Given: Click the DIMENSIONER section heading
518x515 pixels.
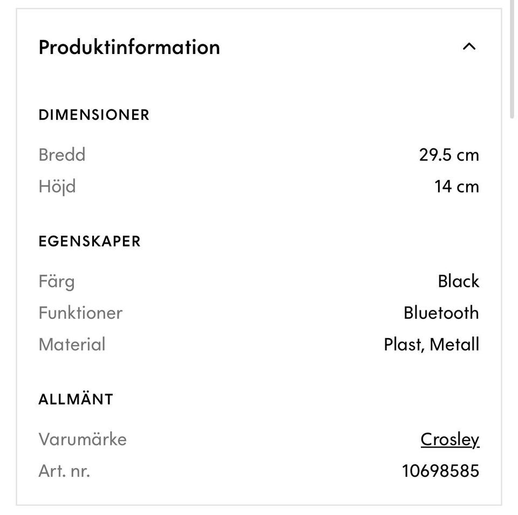Looking at the screenshot, I should coord(94,115).
